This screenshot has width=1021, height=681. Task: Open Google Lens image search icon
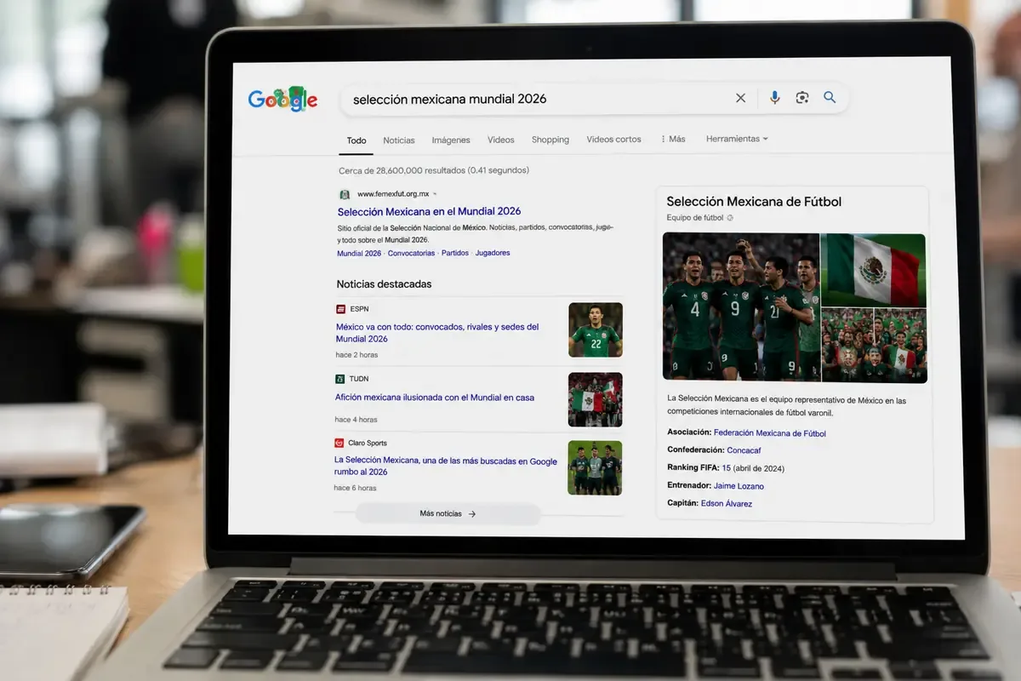tap(801, 98)
